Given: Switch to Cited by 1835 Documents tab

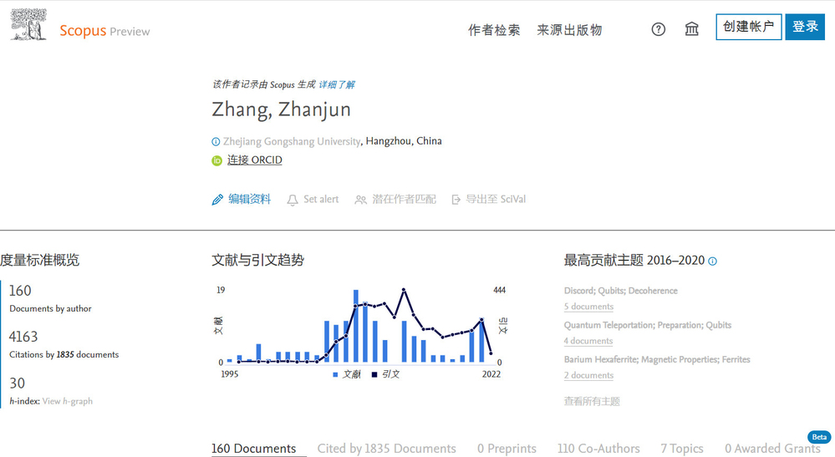Looking at the screenshot, I should (386, 449).
